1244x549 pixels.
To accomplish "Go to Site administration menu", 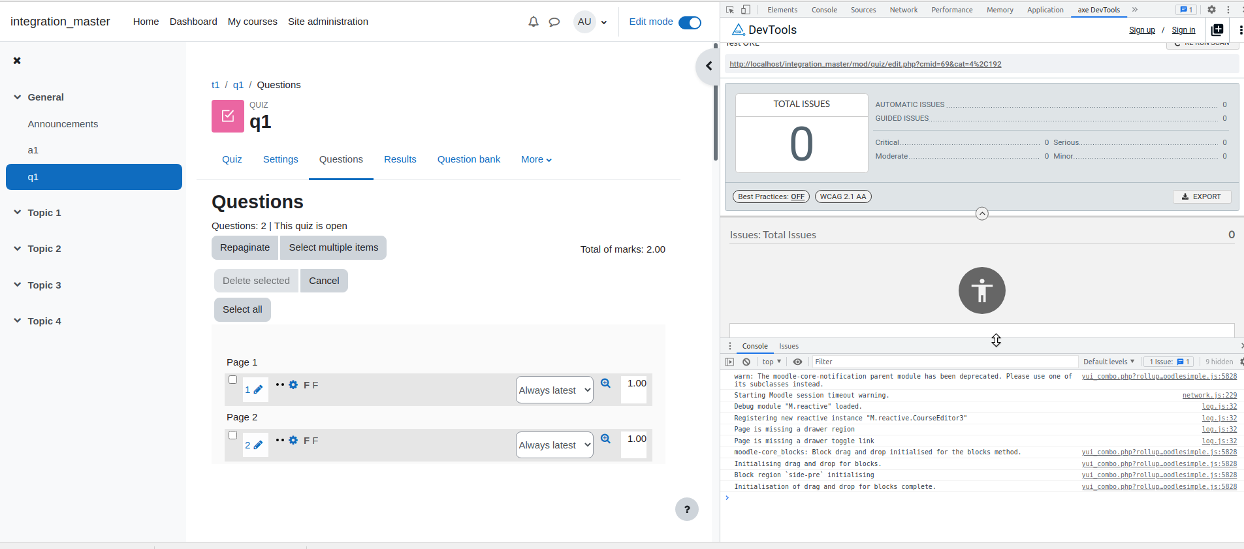I will (328, 22).
